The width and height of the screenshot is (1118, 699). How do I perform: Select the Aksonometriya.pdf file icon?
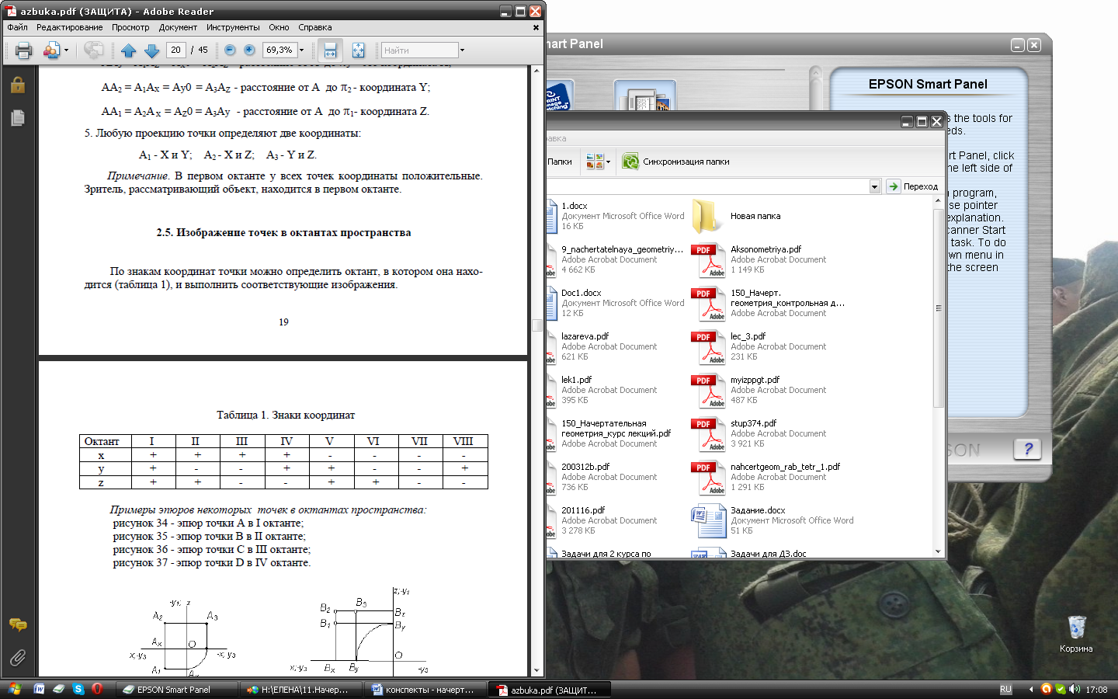click(x=707, y=260)
